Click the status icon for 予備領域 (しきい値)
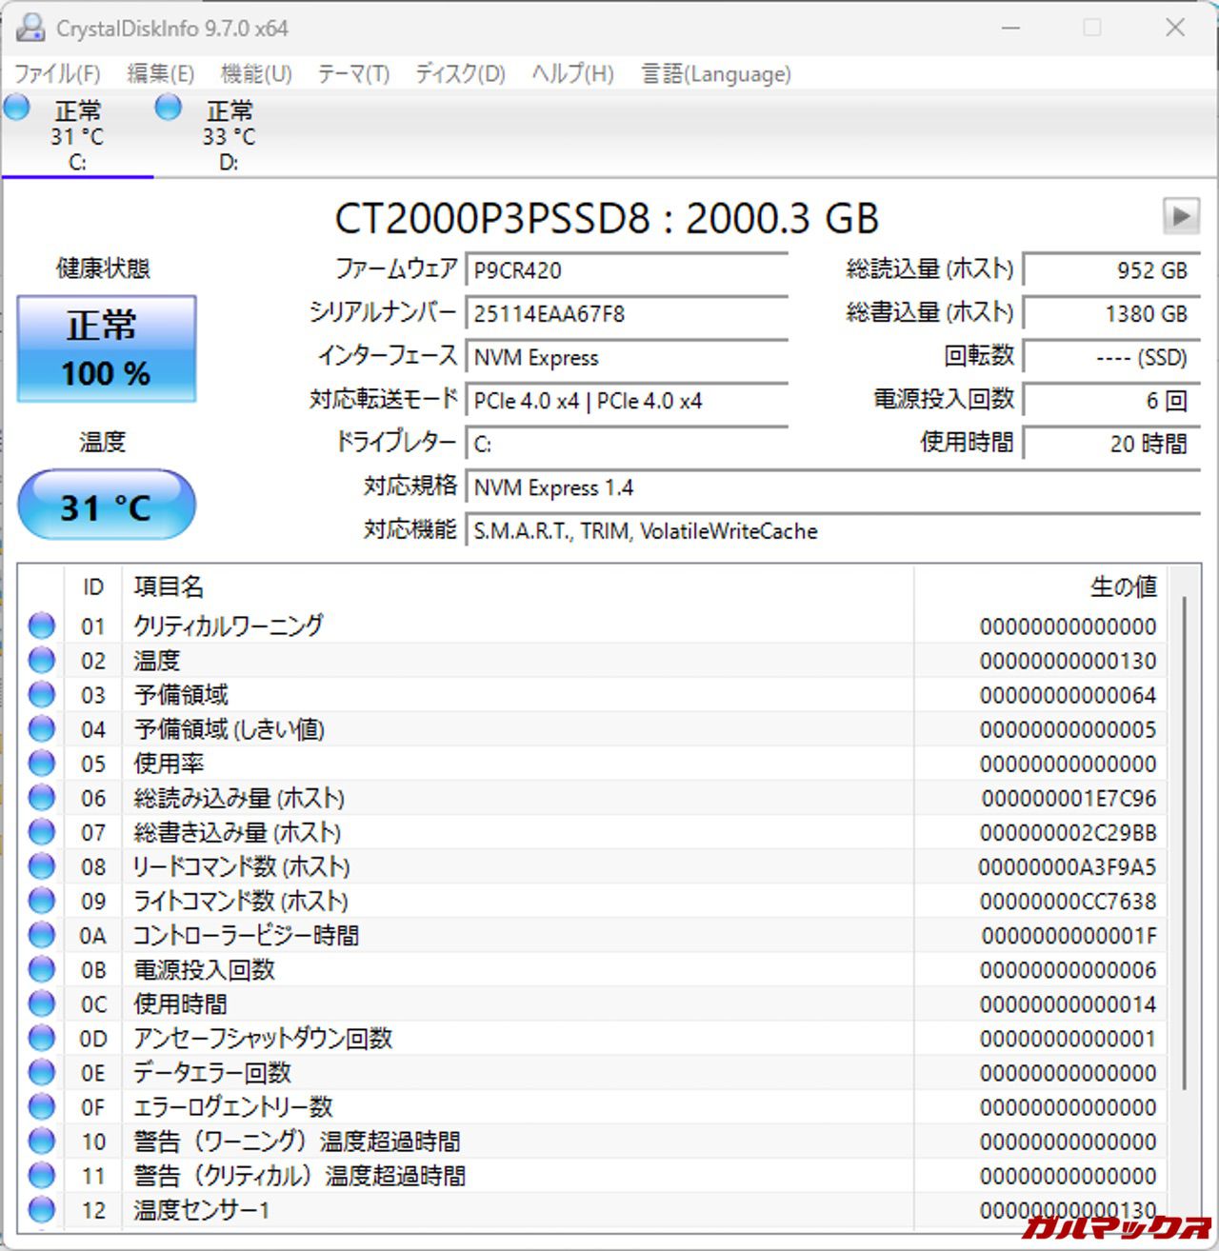Screen dimensions: 1219x1251 pyautogui.click(x=41, y=728)
